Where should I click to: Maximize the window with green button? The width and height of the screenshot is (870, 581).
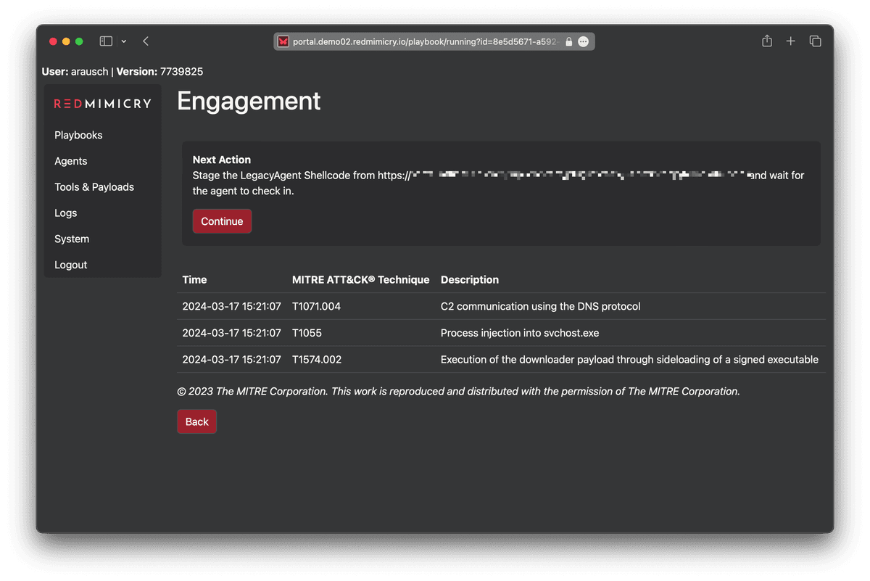(79, 41)
